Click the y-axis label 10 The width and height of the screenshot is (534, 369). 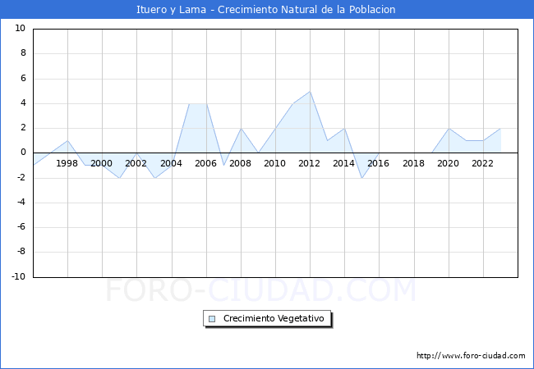coord(20,28)
